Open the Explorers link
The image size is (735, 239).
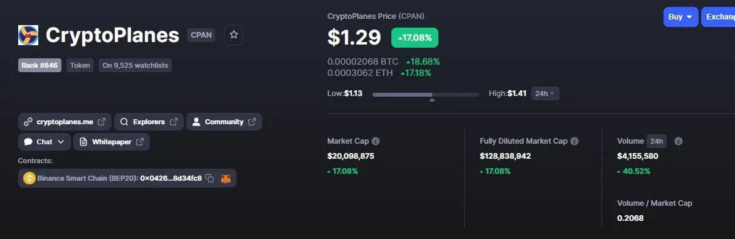click(x=149, y=122)
